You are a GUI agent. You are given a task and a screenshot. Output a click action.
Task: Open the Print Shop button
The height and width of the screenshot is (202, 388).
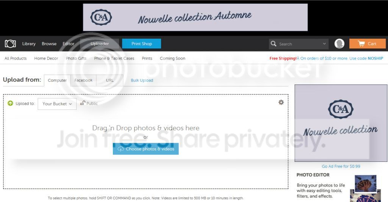coord(142,44)
